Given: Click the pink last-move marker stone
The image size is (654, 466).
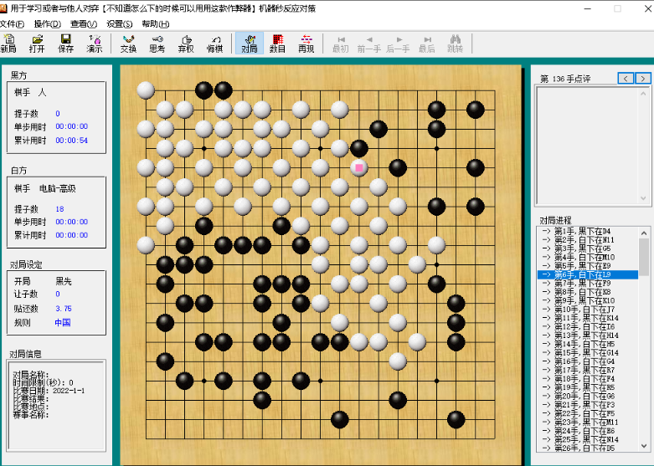Looking at the screenshot, I should pyautogui.click(x=359, y=167).
